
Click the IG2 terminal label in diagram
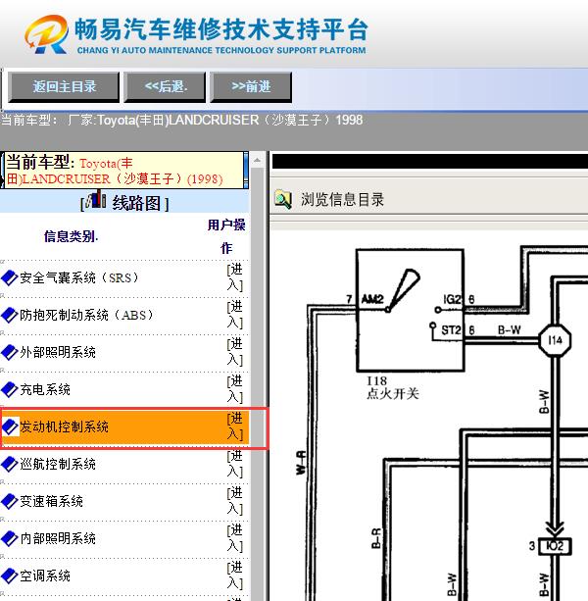coord(453,299)
